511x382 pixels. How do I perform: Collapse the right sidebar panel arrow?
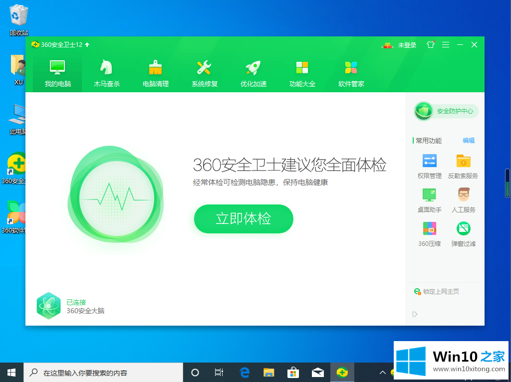(x=415, y=314)
